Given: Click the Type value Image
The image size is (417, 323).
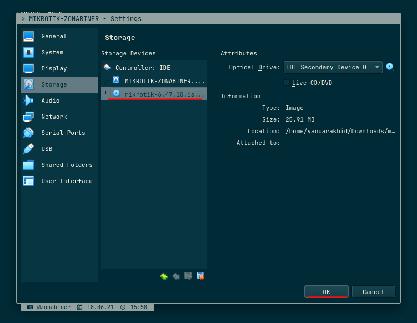Looking at the screenshot, I should tap(294, 108).
